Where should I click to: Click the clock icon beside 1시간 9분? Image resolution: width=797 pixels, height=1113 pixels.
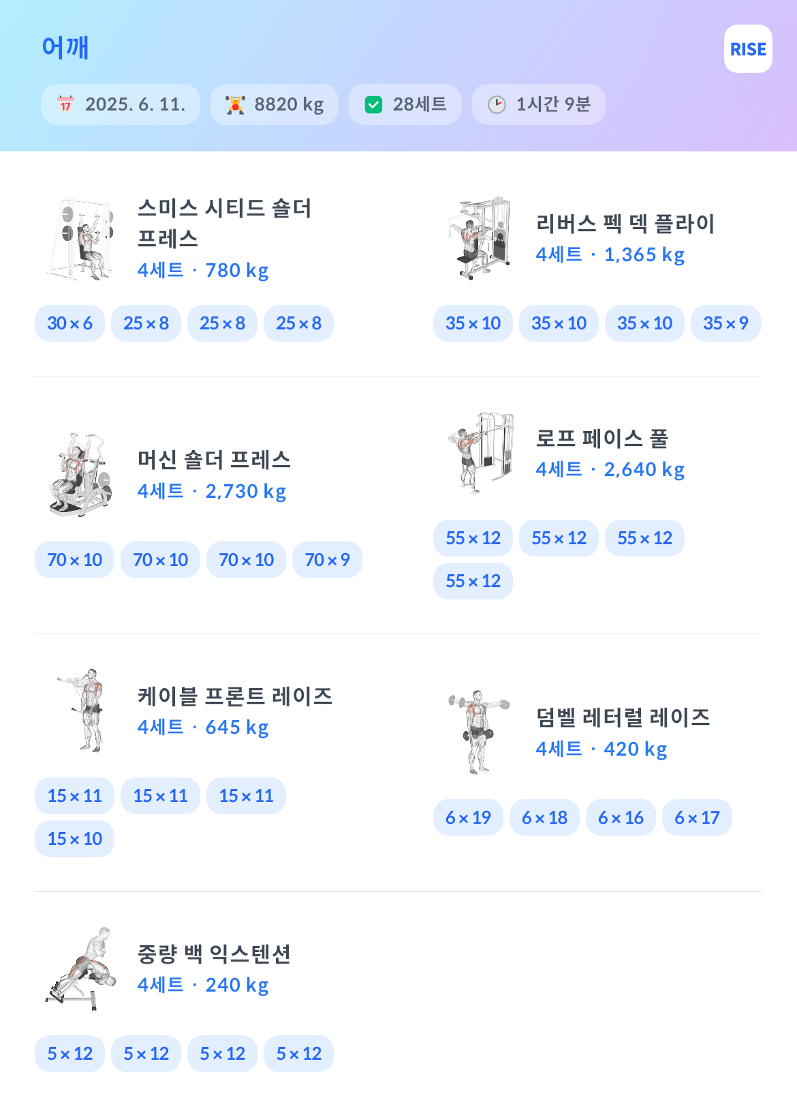coord(497,104)
